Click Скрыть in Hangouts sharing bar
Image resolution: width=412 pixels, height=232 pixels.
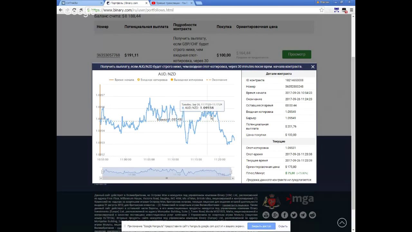point(283,226)
